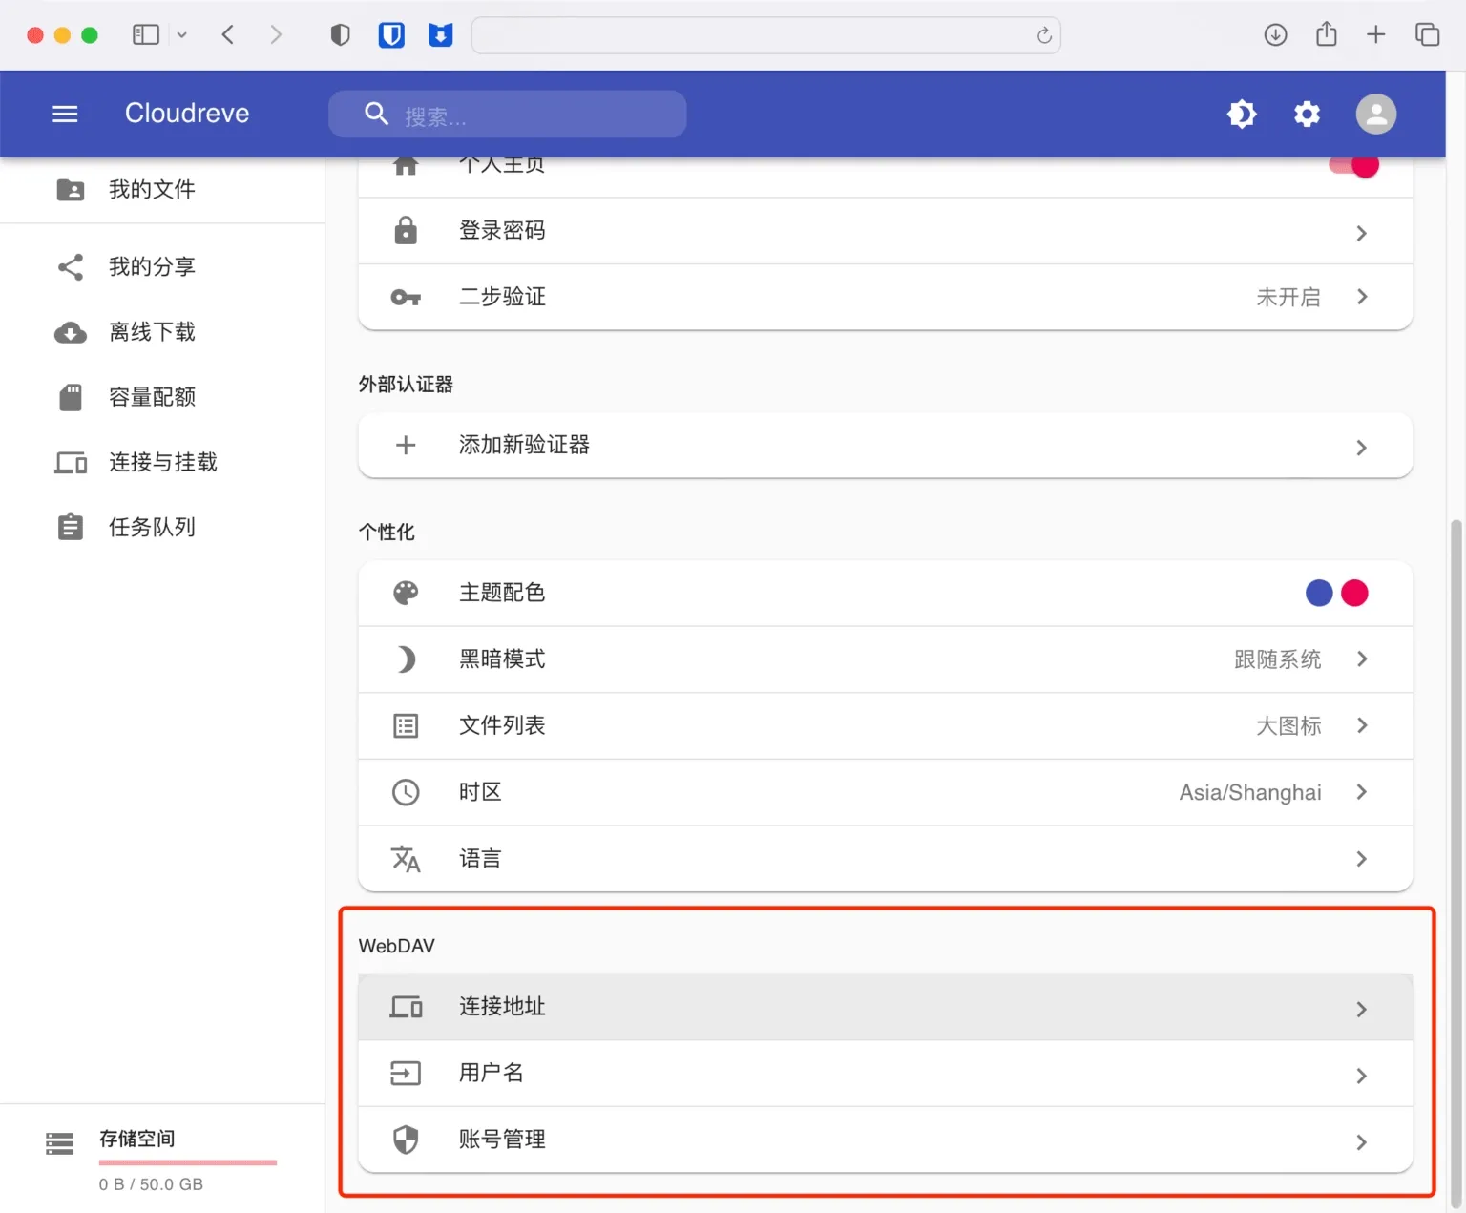Open WebDAV 连接地址 row

point(885,1007)
